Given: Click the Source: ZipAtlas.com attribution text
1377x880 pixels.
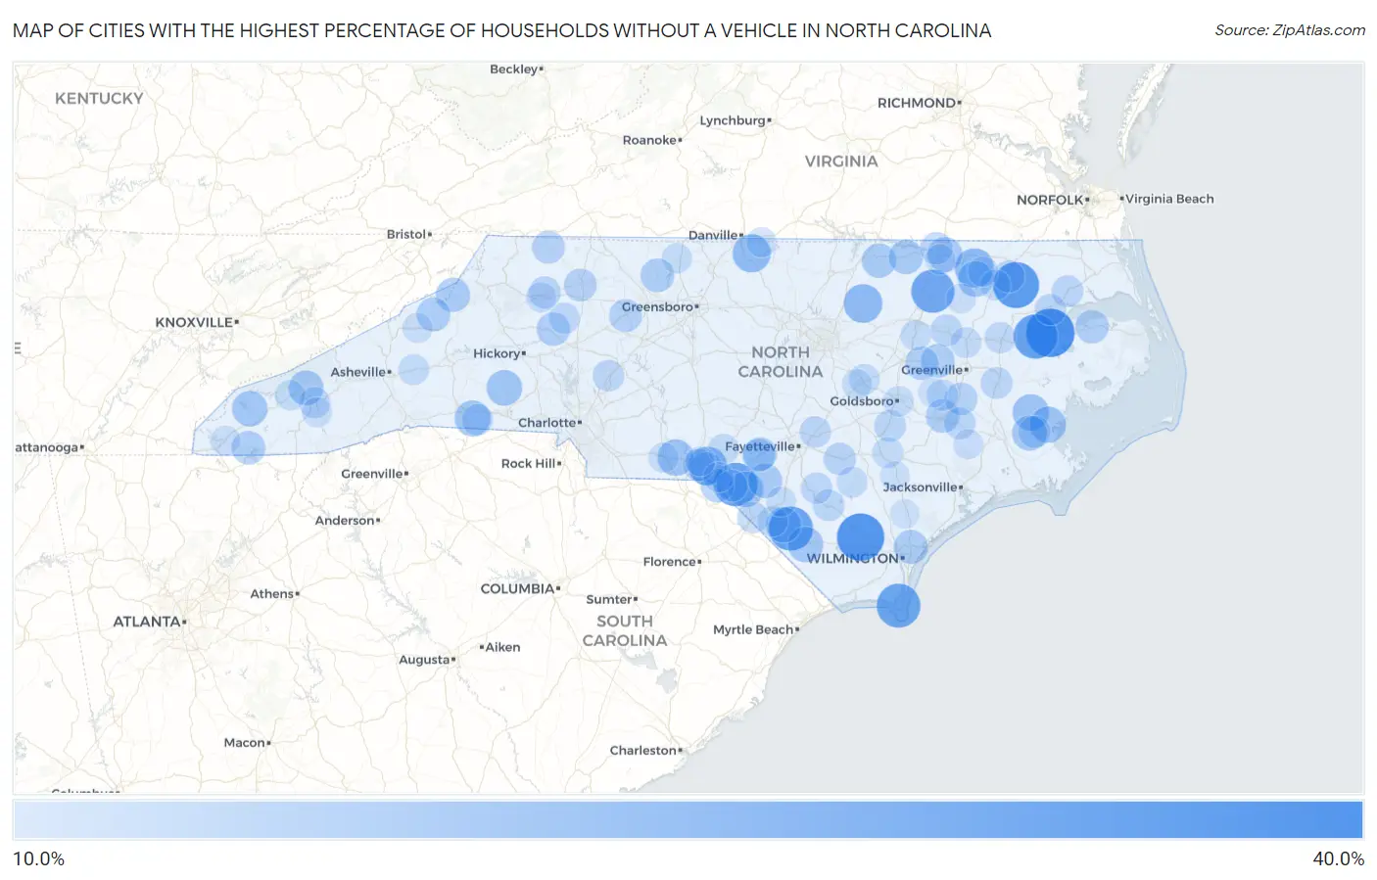Looking at the screenshot, I should pyautogui.click(x=1290, y=30).
